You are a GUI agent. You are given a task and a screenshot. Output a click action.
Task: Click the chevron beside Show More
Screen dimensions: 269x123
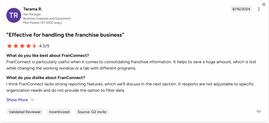click(32, 100)
